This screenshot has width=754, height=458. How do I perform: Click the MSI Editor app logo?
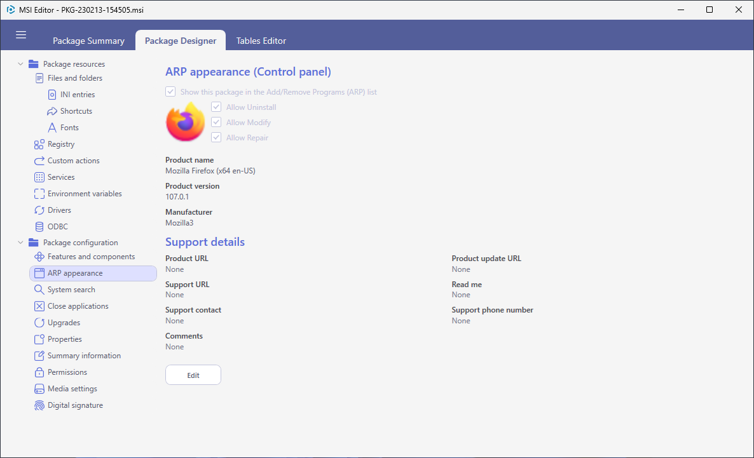coord(11,10)
